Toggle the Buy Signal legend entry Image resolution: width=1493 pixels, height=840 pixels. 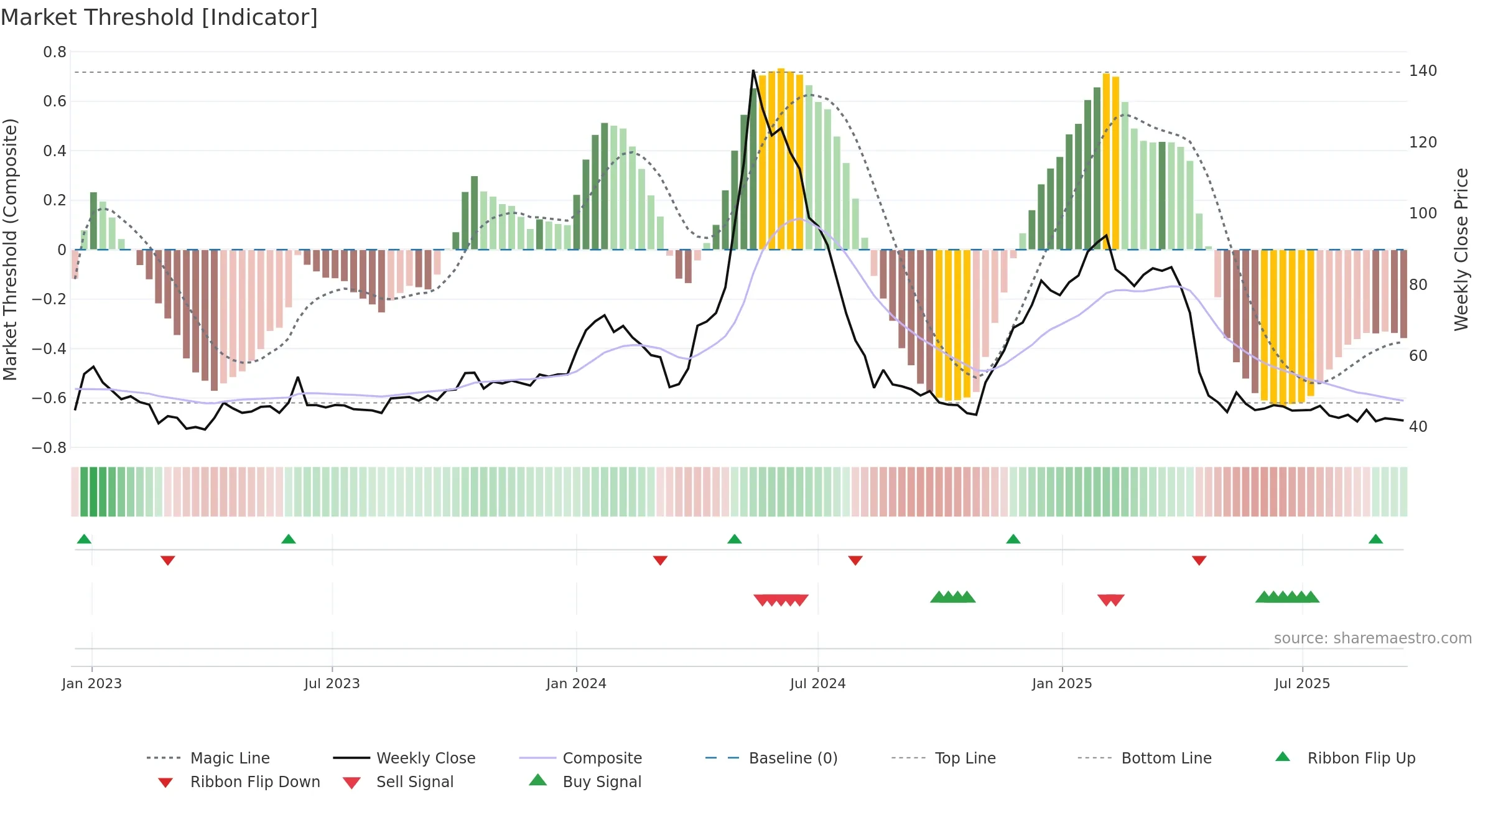(x=585, y=782)
